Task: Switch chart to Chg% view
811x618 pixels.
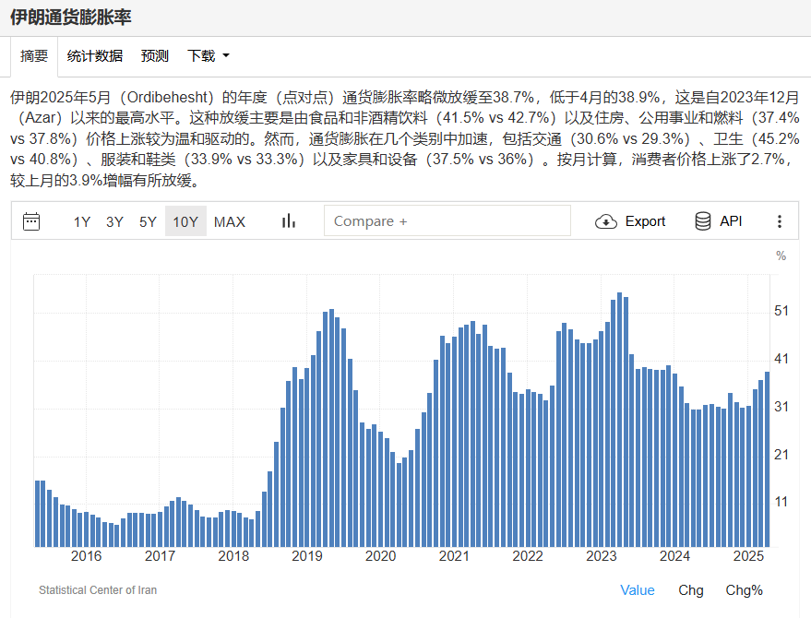Action: point(744,590)
